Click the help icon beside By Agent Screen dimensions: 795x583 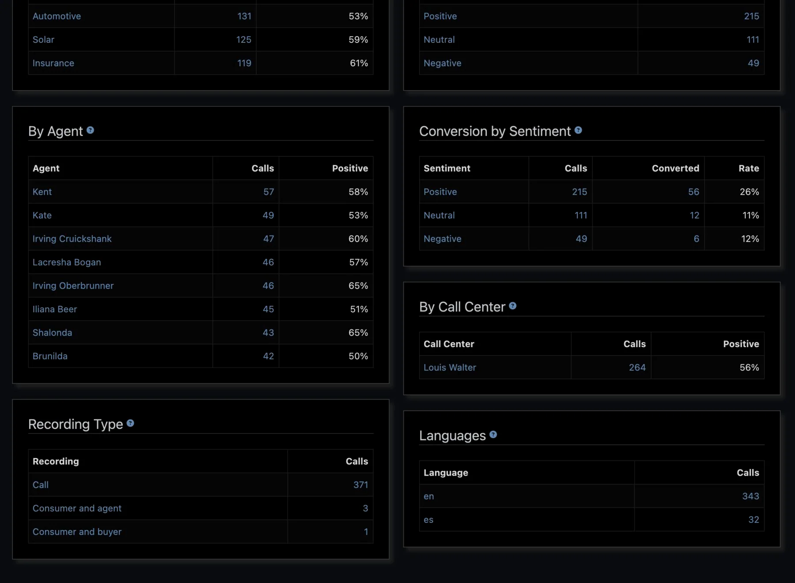(x=90, y=130)
